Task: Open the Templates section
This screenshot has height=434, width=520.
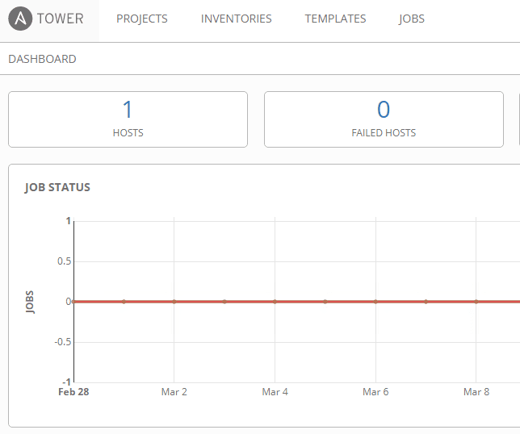Action: click(335, 19)
